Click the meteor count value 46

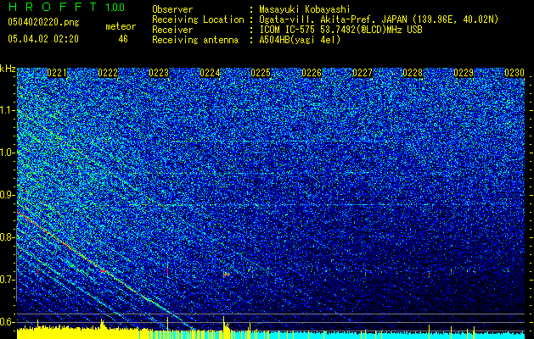click(x=123, y=39)
